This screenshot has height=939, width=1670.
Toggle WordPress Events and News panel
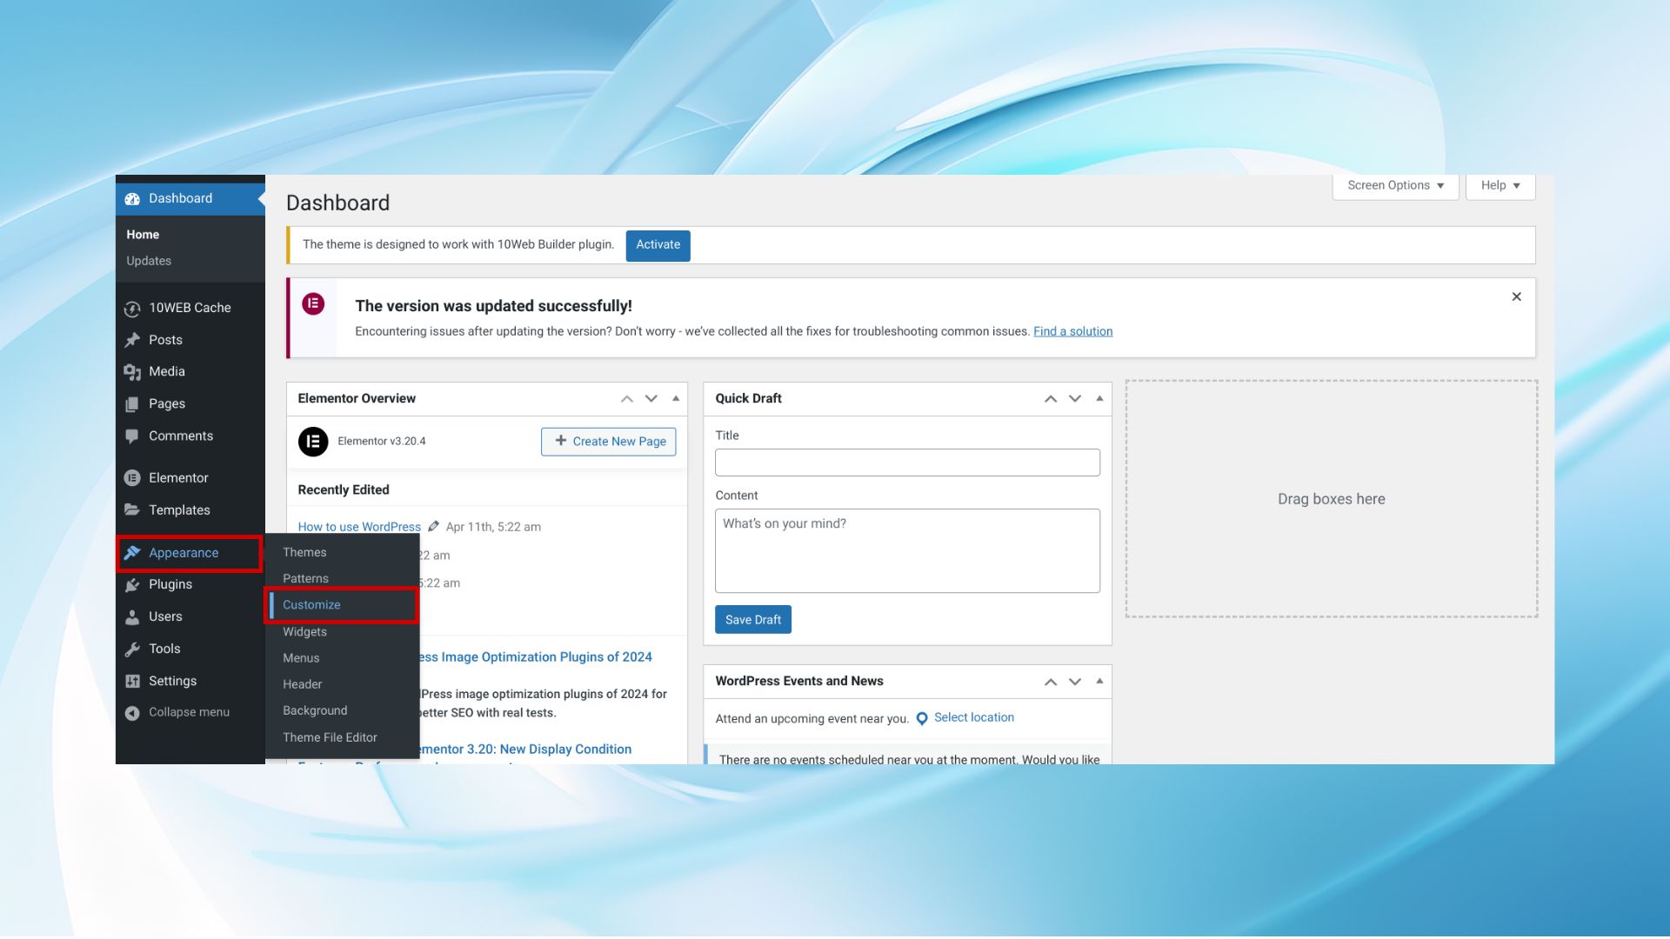(1099, 682)
